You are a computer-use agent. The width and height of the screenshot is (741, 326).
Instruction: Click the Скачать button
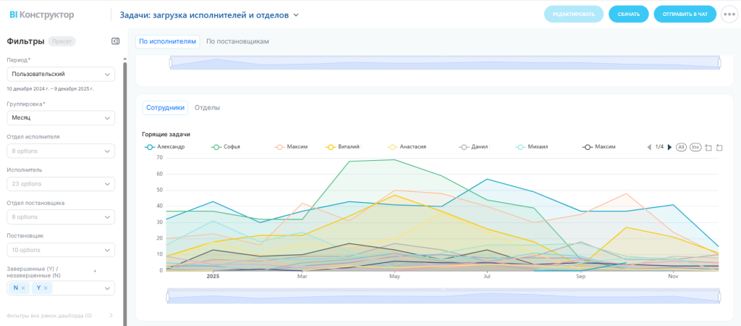click(x=628, y=14)
